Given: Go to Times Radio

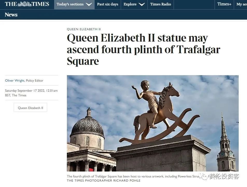Looking at the screenshot, I should click(160, 4).
